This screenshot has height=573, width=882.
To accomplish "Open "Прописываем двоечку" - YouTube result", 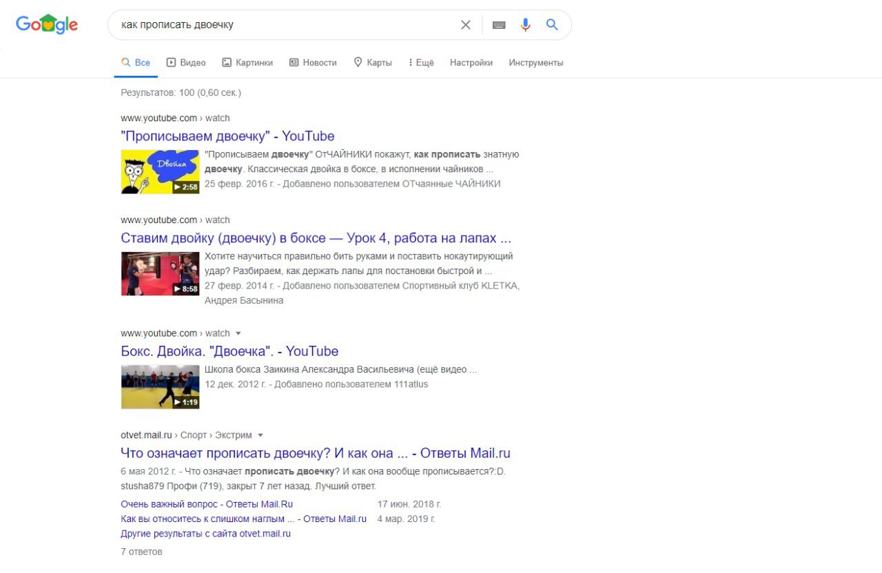I will pyautogui.click(x=227, y=136).
